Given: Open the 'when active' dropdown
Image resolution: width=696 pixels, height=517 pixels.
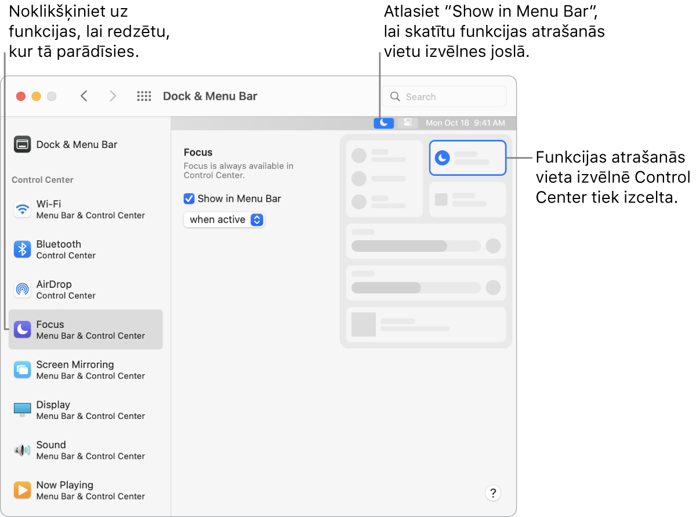Looking at the screenshot, I should pyautogui.click(x=224, y=219).
